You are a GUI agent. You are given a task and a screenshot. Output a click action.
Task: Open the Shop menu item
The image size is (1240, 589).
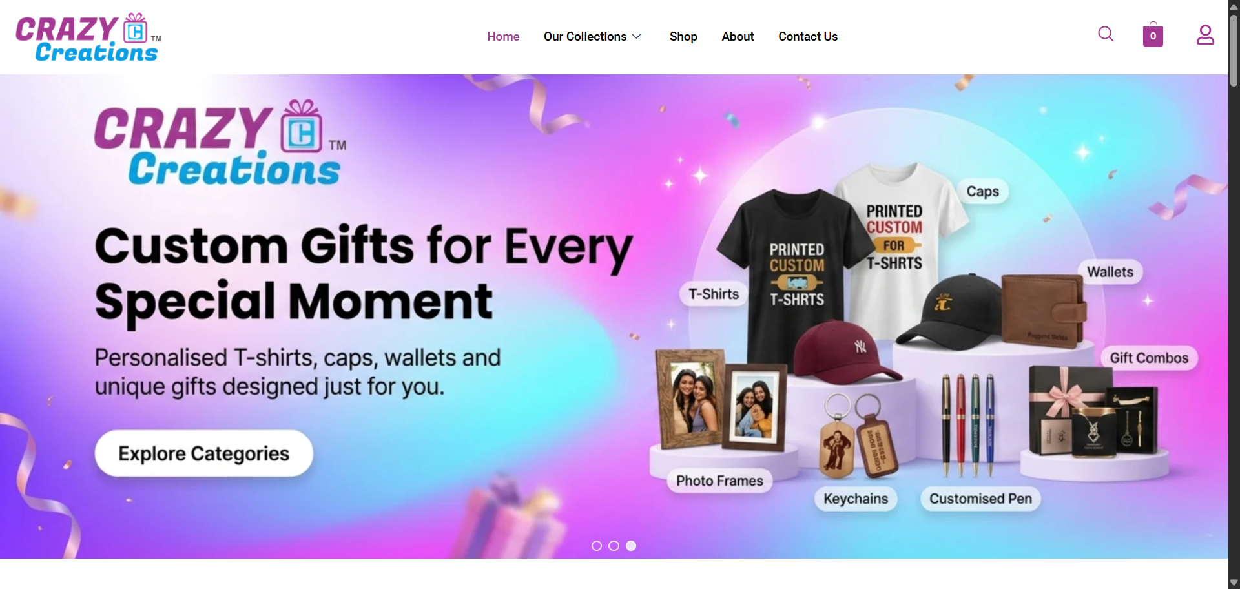pyautogui.click(x=683, y=37)
